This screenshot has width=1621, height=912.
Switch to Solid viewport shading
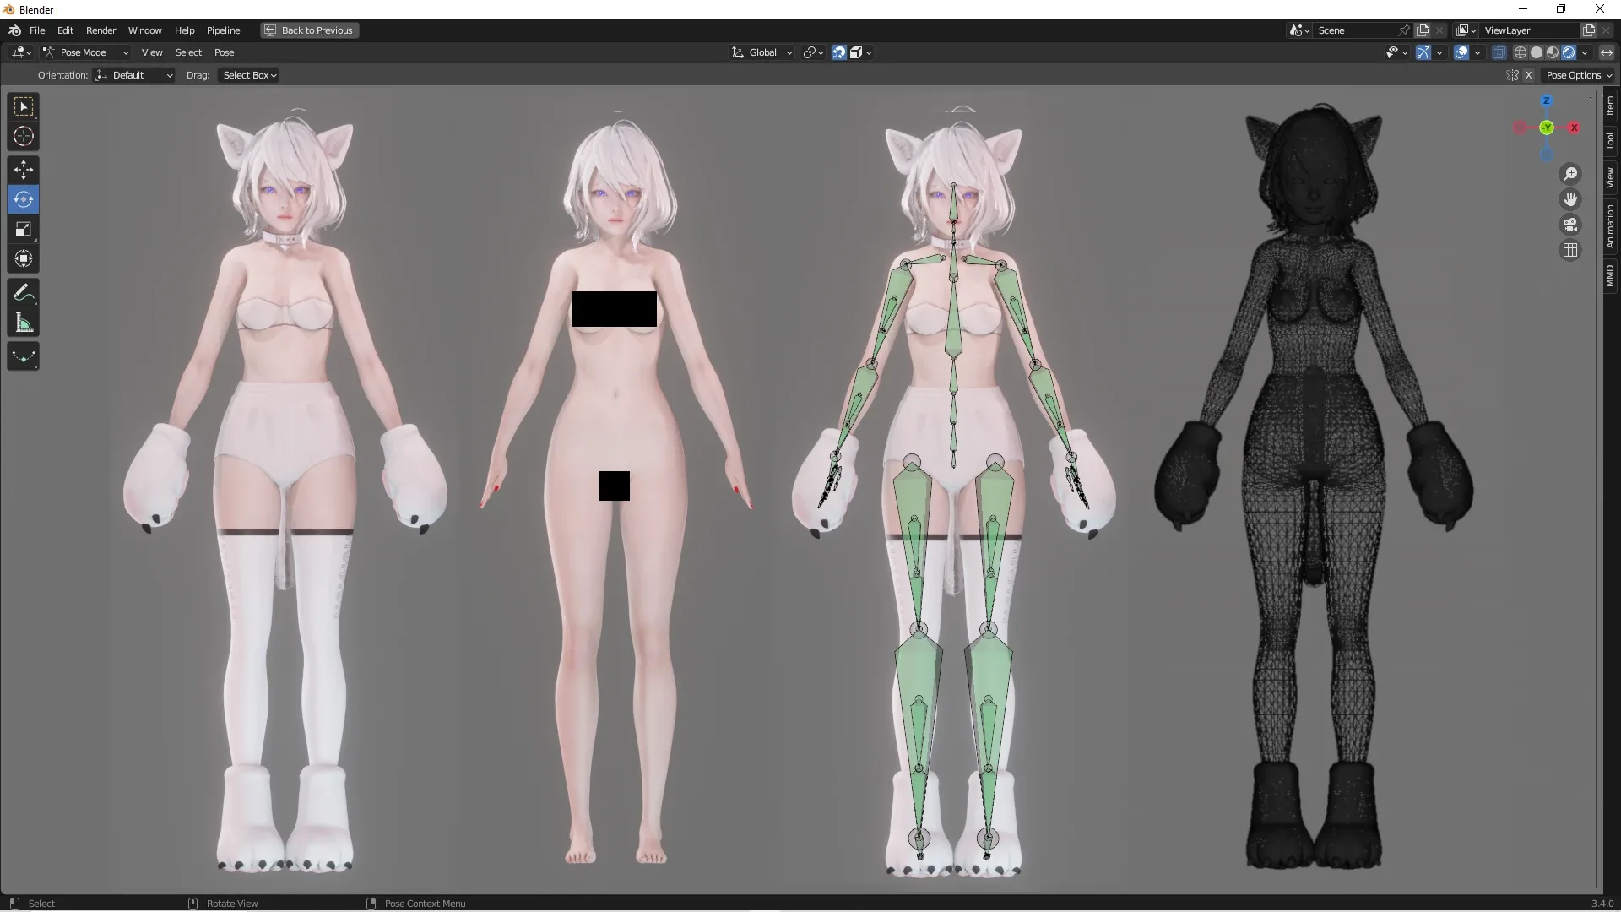tap(1537, 52)
